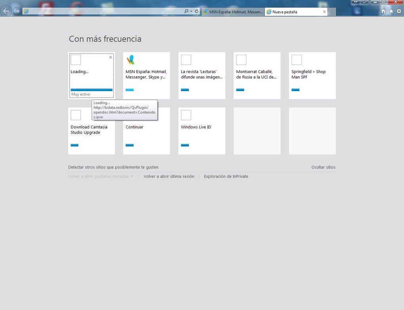Click the Muy activo label

point(81,94)
